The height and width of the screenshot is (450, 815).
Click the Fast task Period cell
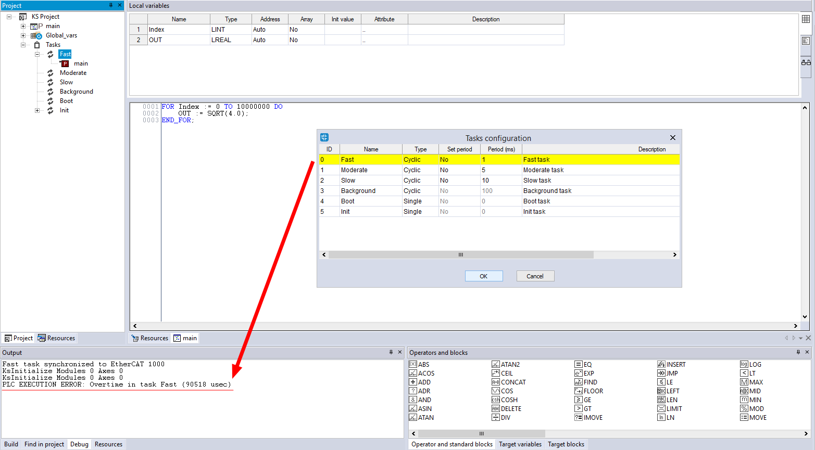[501, 160]
